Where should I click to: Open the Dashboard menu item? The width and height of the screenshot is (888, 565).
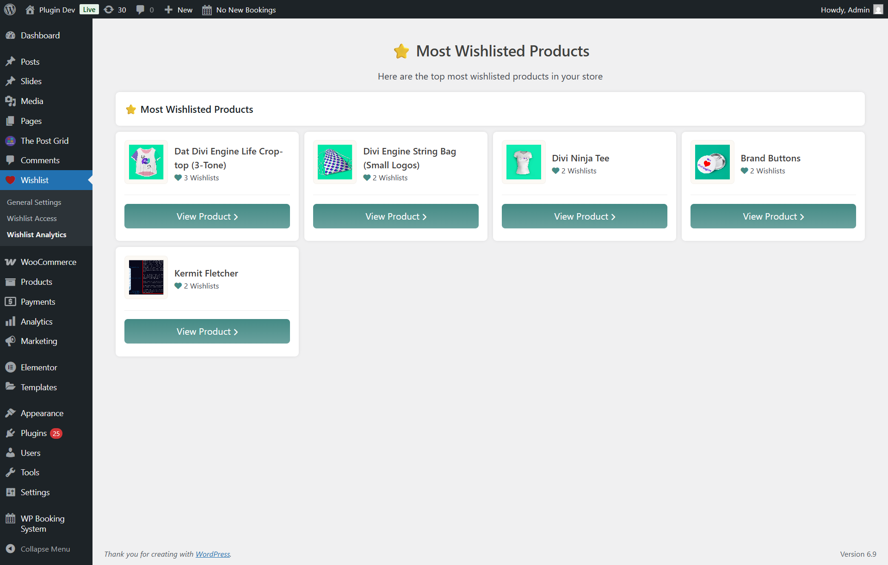coord(40,36)
